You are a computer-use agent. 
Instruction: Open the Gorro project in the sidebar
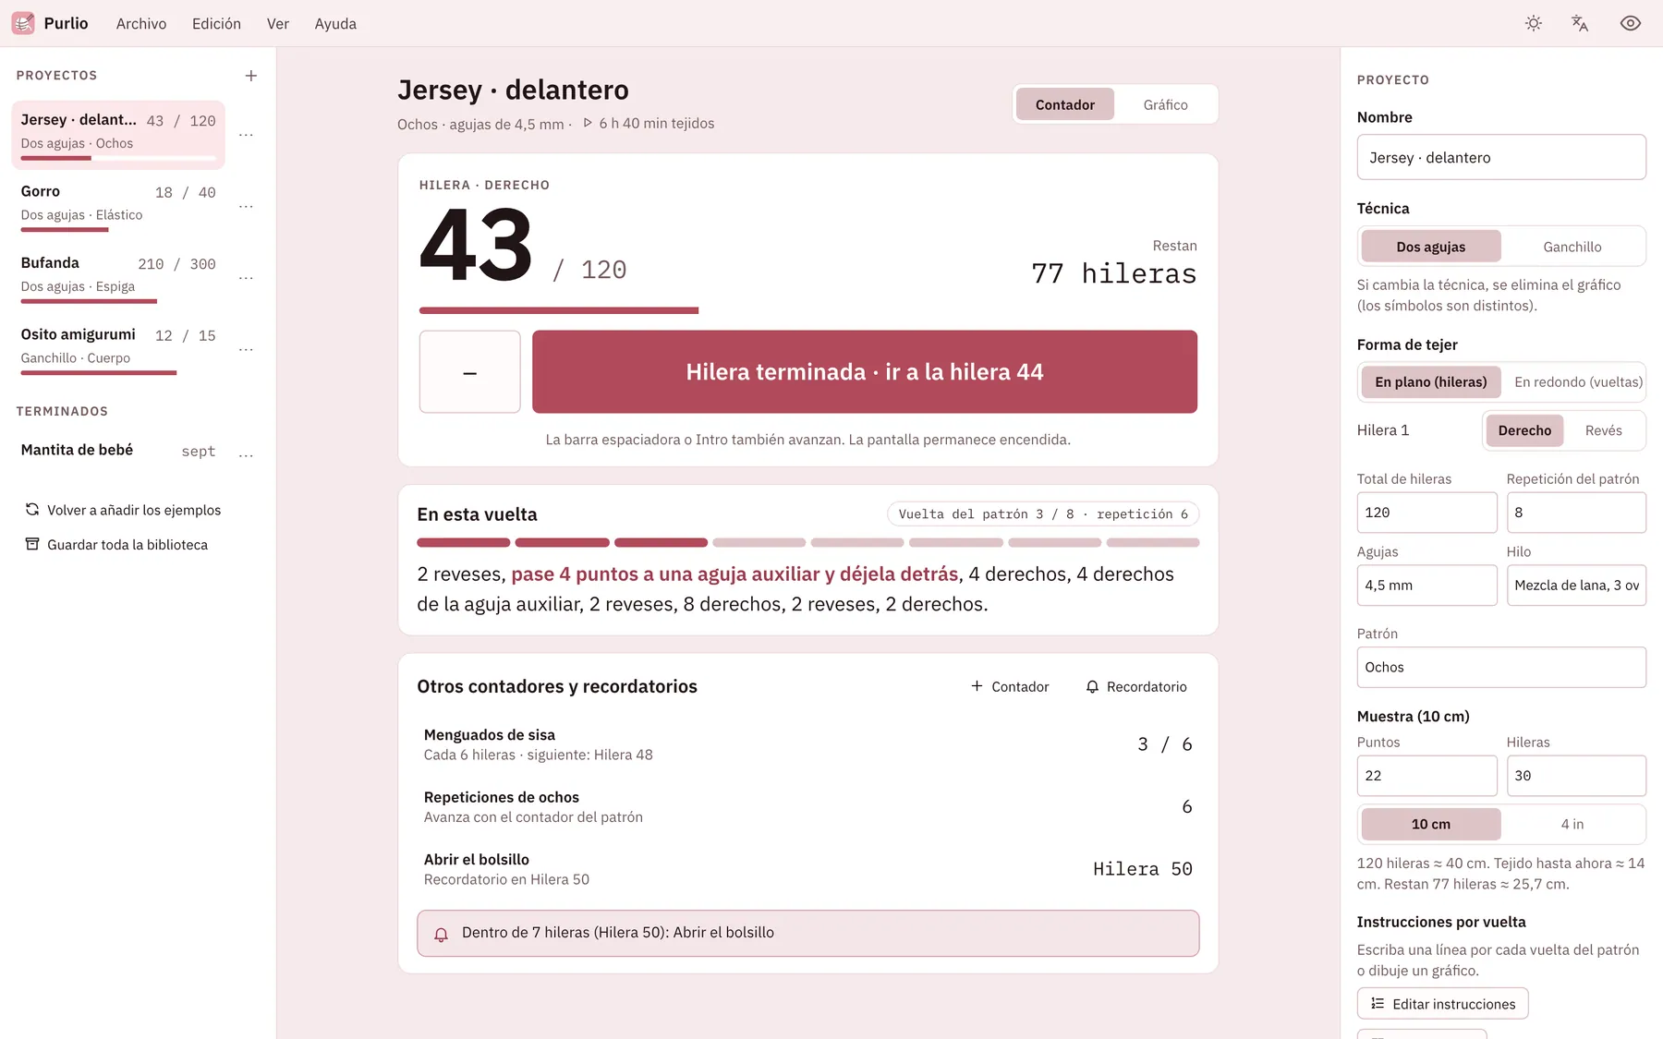[118, 205]
